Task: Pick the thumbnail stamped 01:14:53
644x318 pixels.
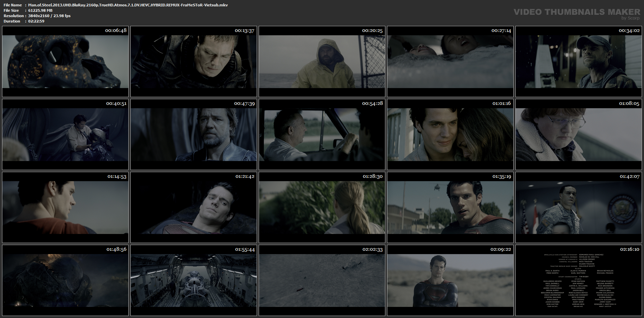Action: [x=65, y=207]
